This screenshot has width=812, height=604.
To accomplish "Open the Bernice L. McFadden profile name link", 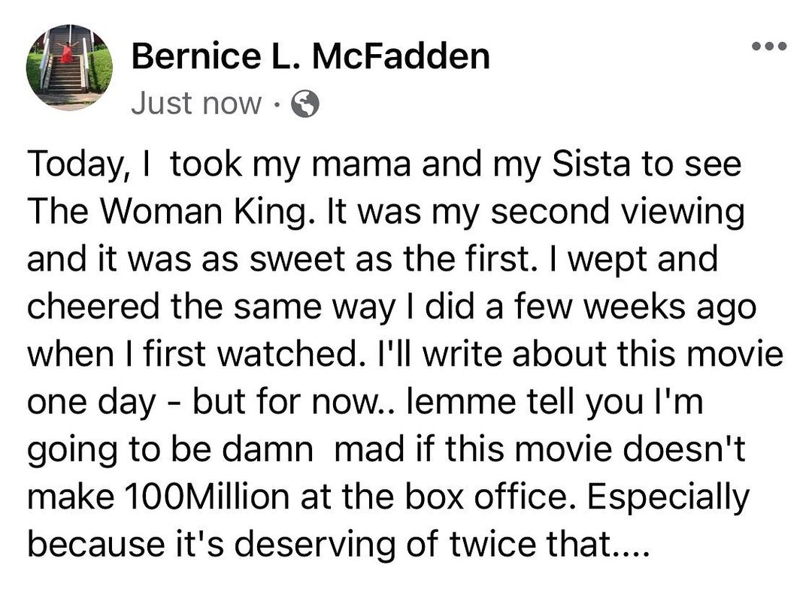I will click(x=310, y=57).
